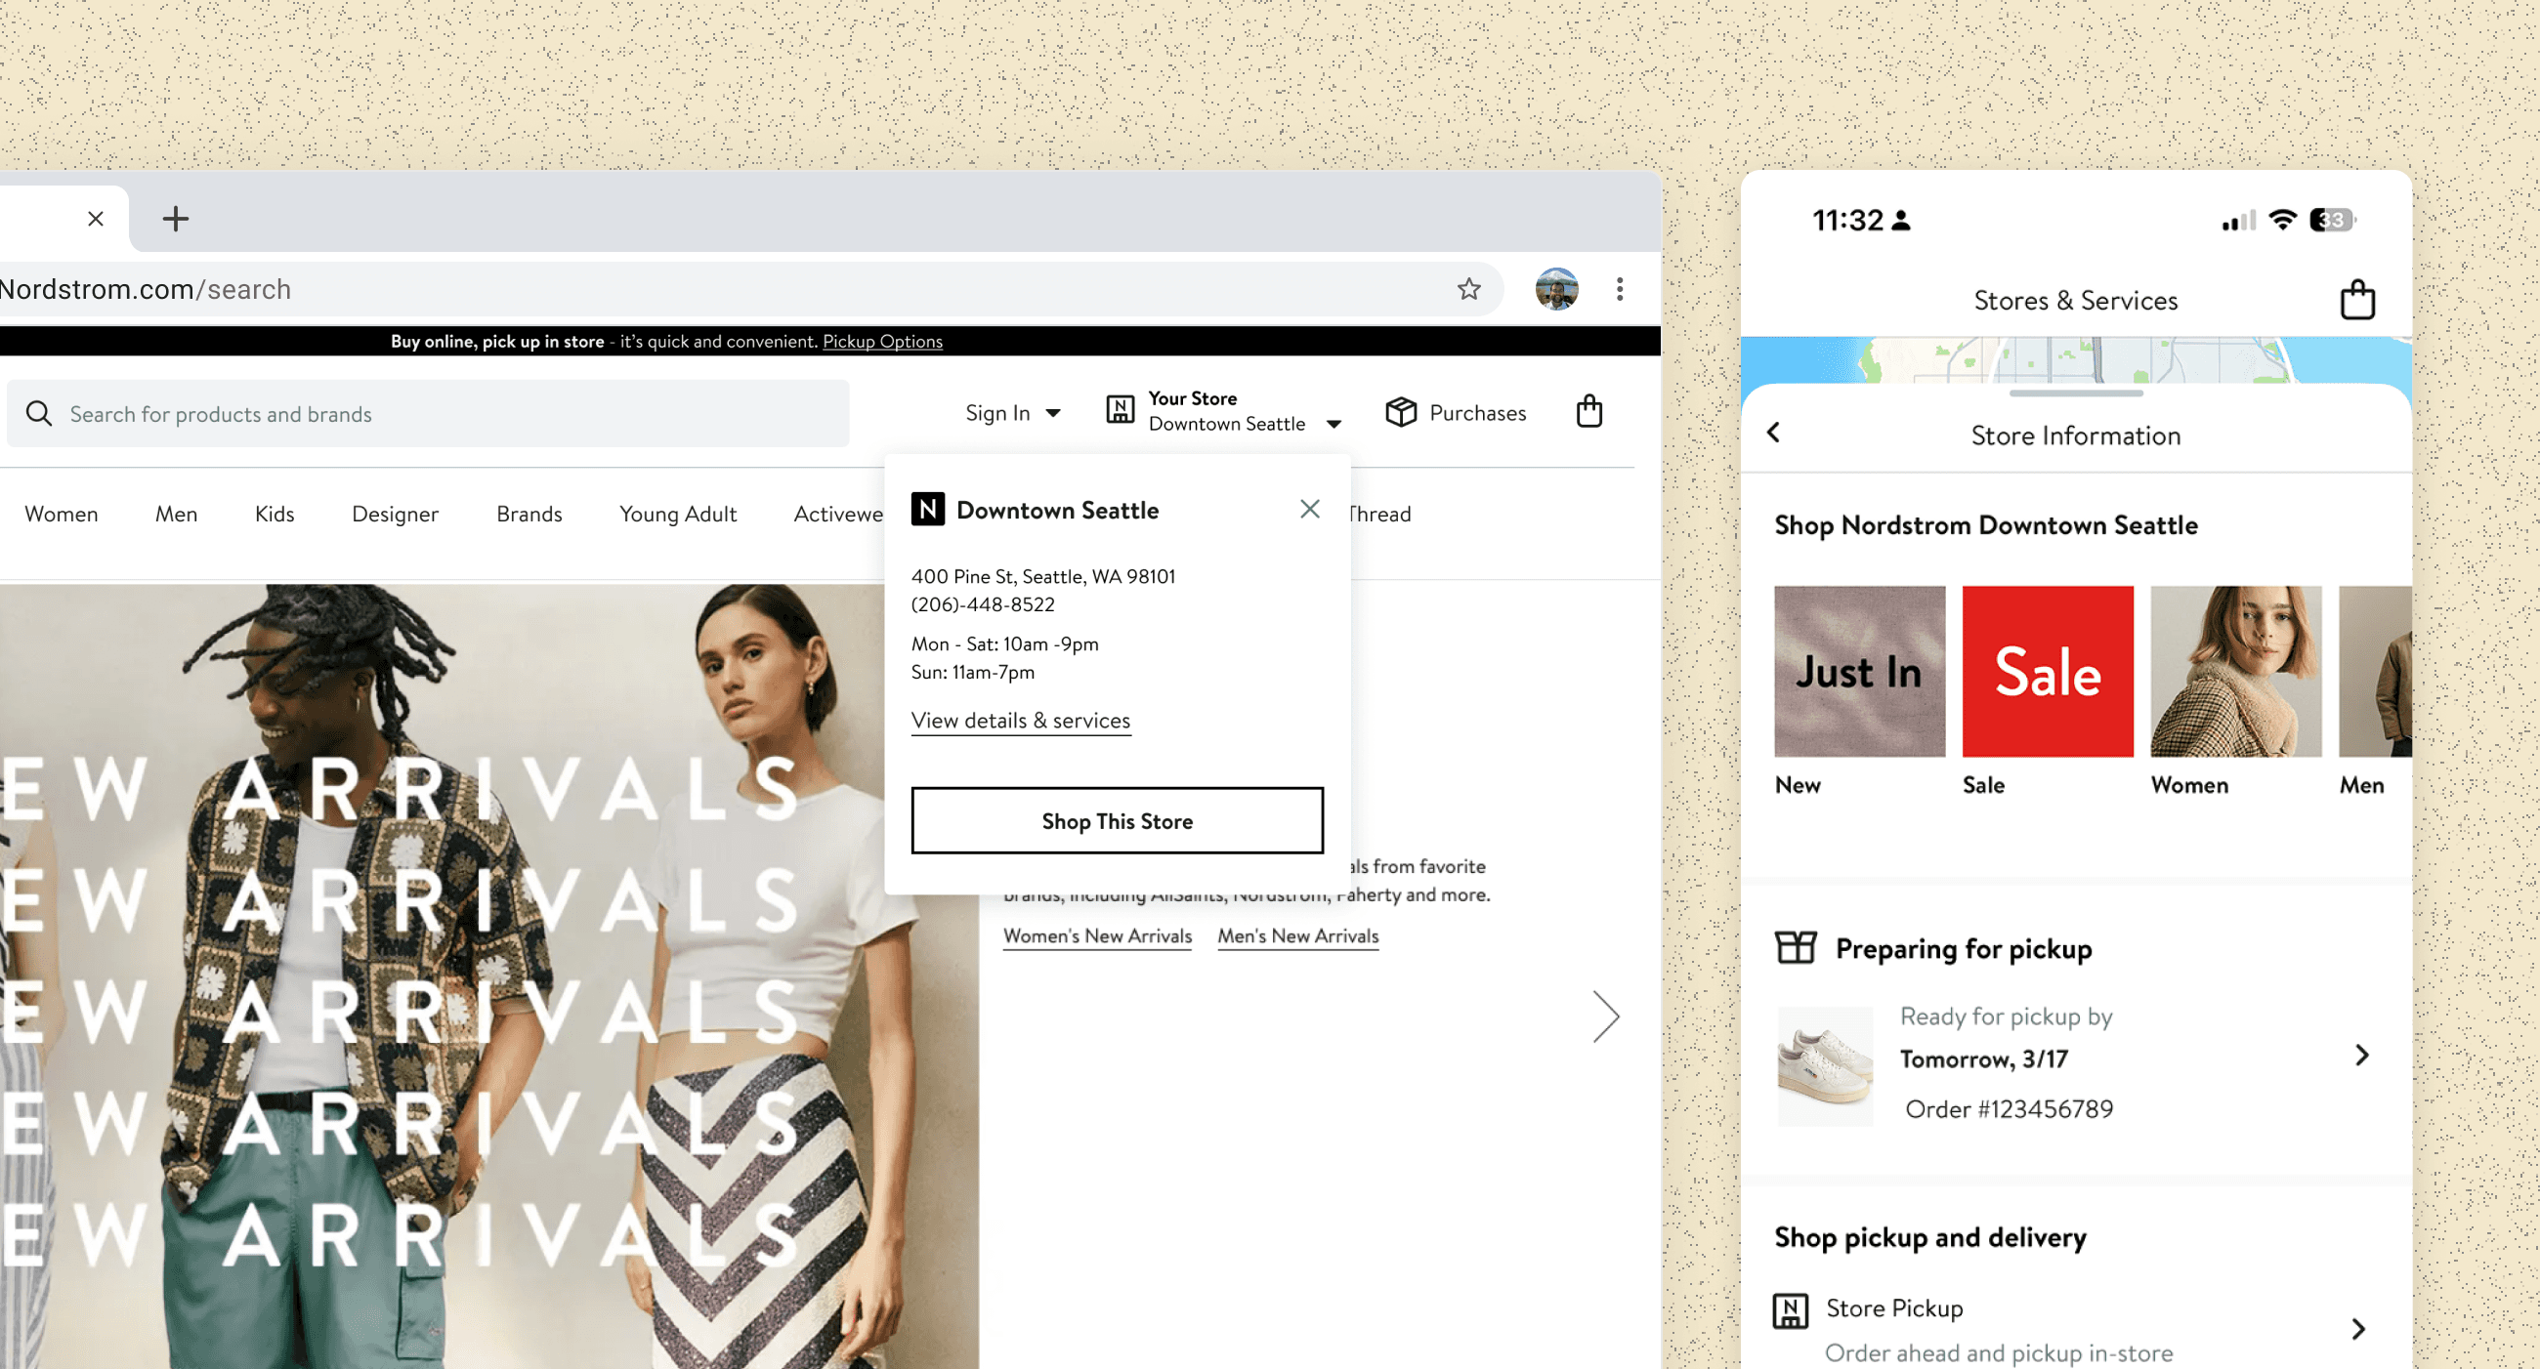Open Store Pickup option chevron

2357,1329
